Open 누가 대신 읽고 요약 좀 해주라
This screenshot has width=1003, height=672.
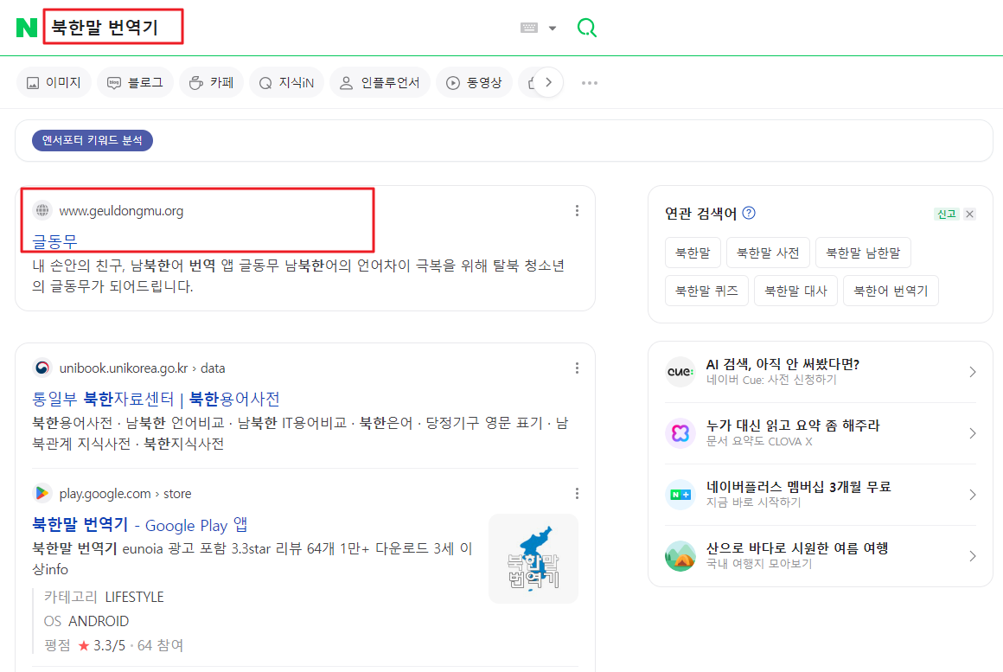[x=793, y=426]
